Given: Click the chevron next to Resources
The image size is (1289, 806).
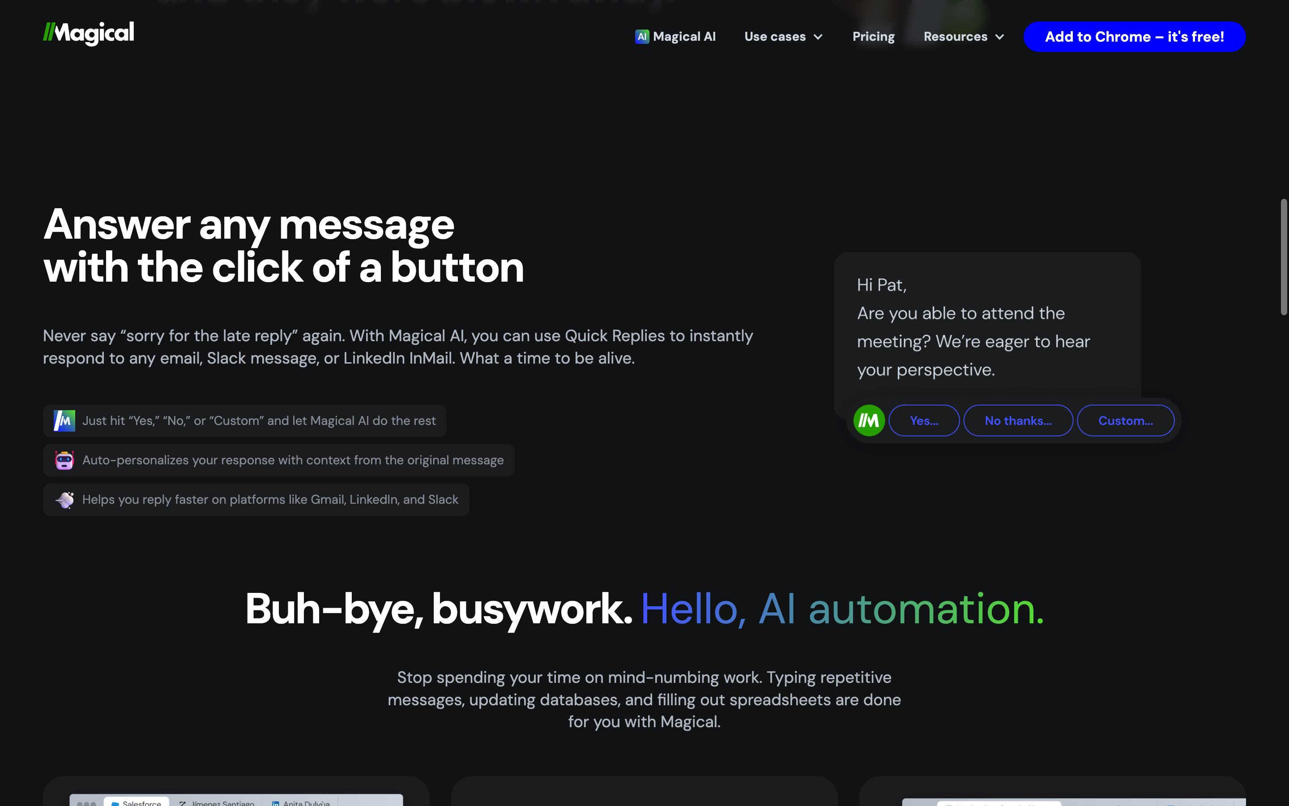Looking at the screenshot, I should 999,37.
